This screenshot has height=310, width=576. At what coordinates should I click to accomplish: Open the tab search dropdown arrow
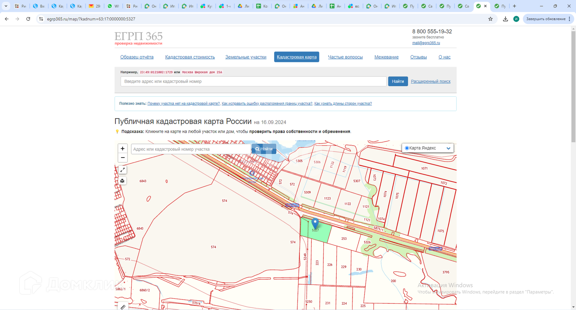[6, 6]
